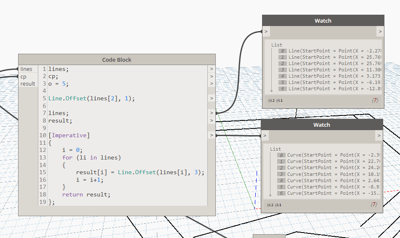Viewport: 400px width, 238px height.
Task: Click @L1 level label in upper Watch
Action: point(279,101)
